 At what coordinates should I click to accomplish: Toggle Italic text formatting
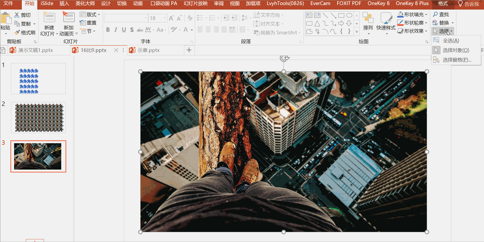(x=116, y=30)
